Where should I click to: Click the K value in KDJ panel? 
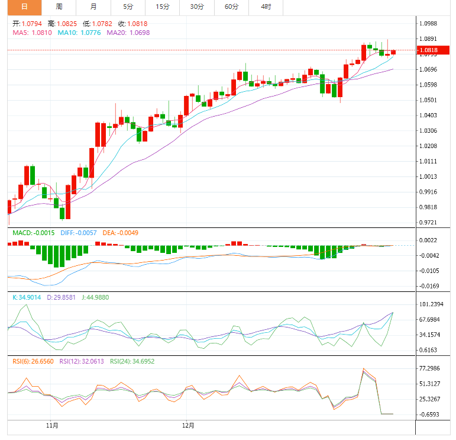coord(27,297)
